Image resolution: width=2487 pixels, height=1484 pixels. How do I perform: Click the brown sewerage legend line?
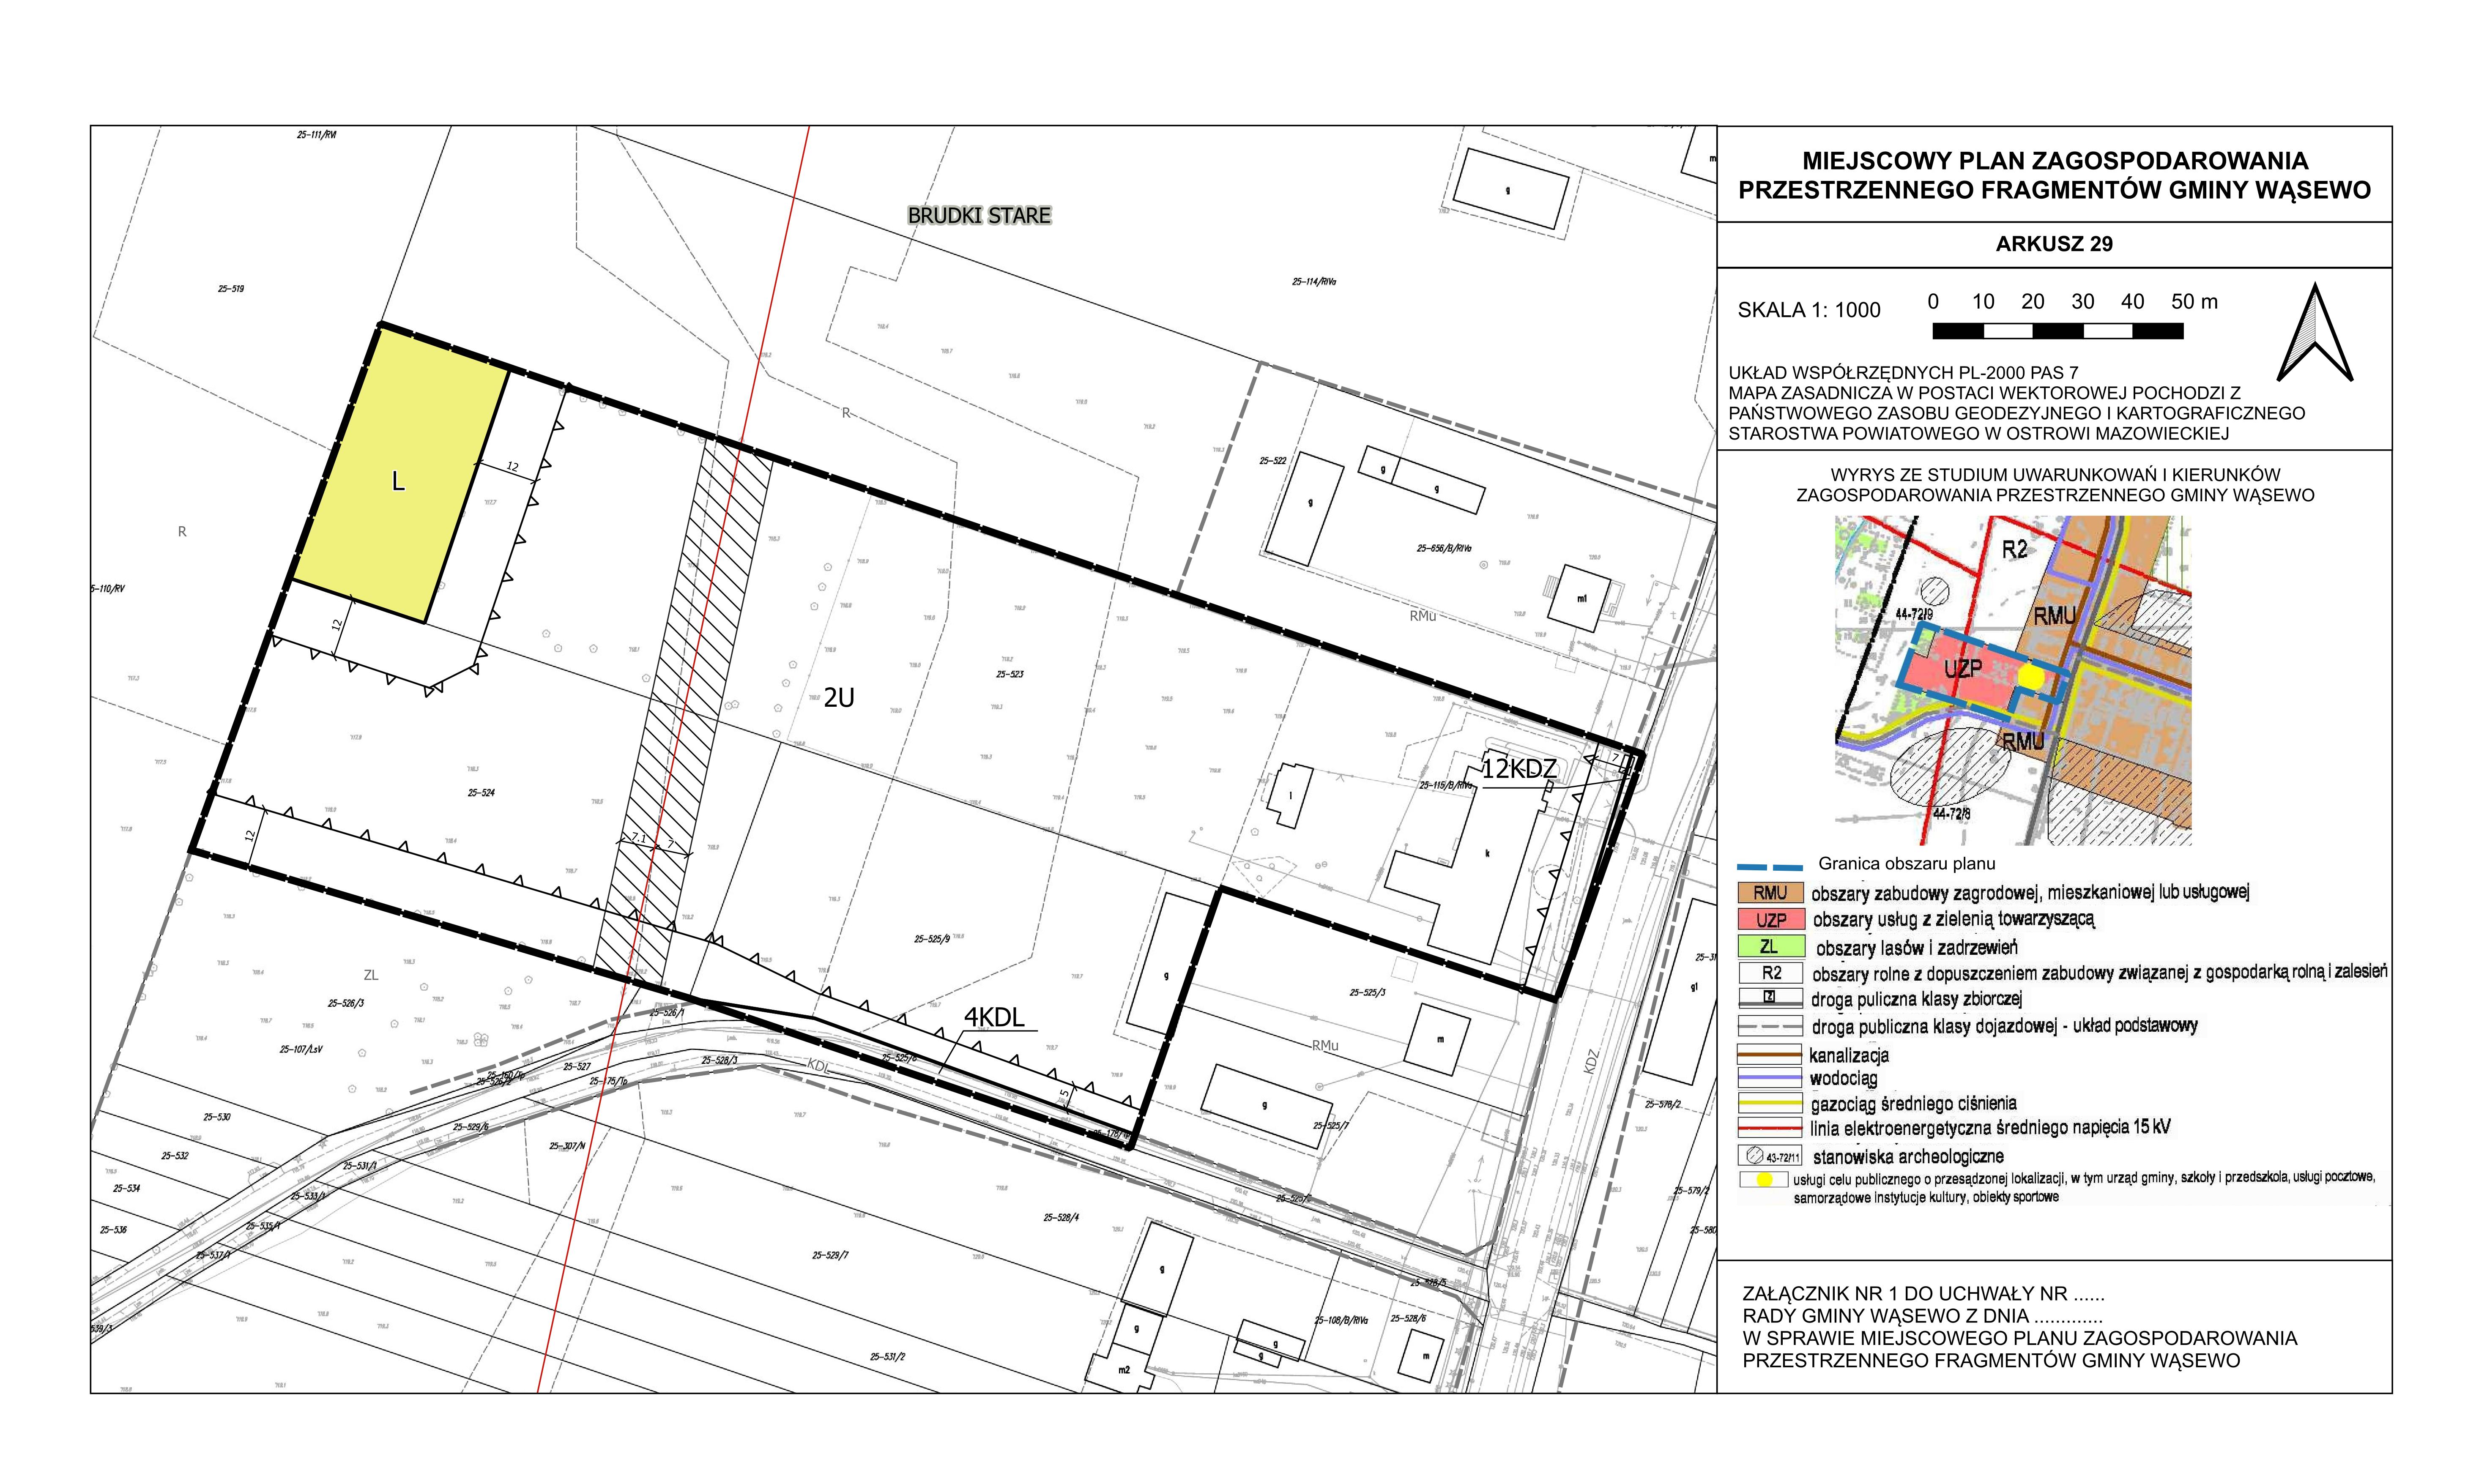point(1770,1055)
